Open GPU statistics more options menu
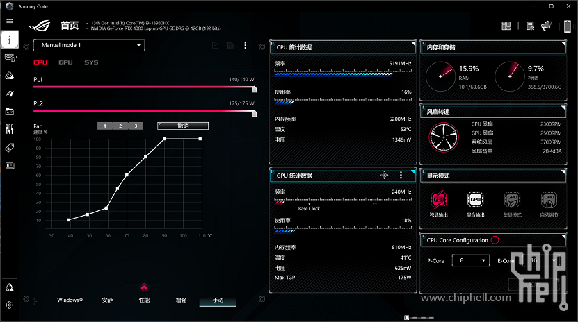 [x=401, y=176]
